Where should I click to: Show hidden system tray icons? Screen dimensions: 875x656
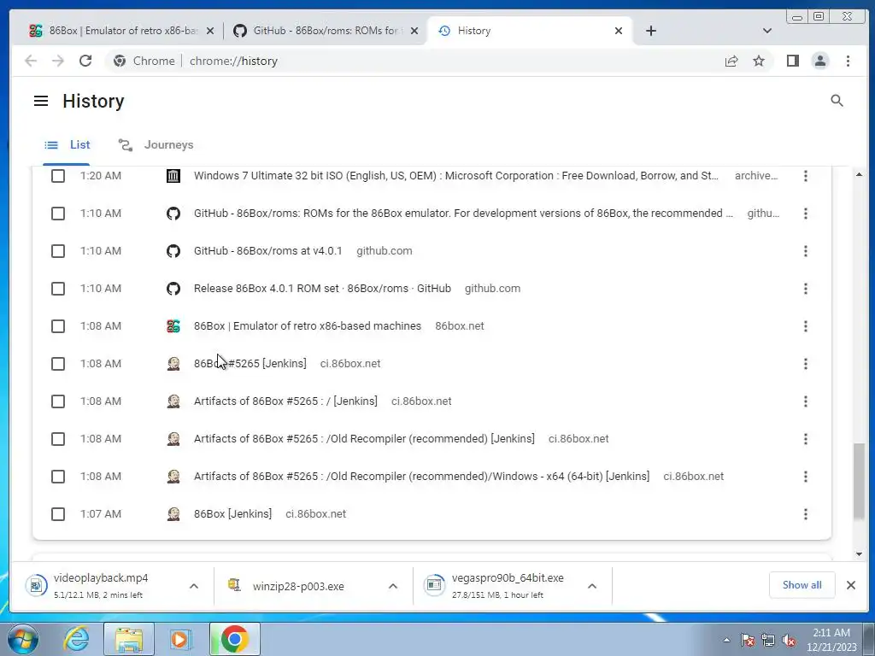(x=726, y=640)
